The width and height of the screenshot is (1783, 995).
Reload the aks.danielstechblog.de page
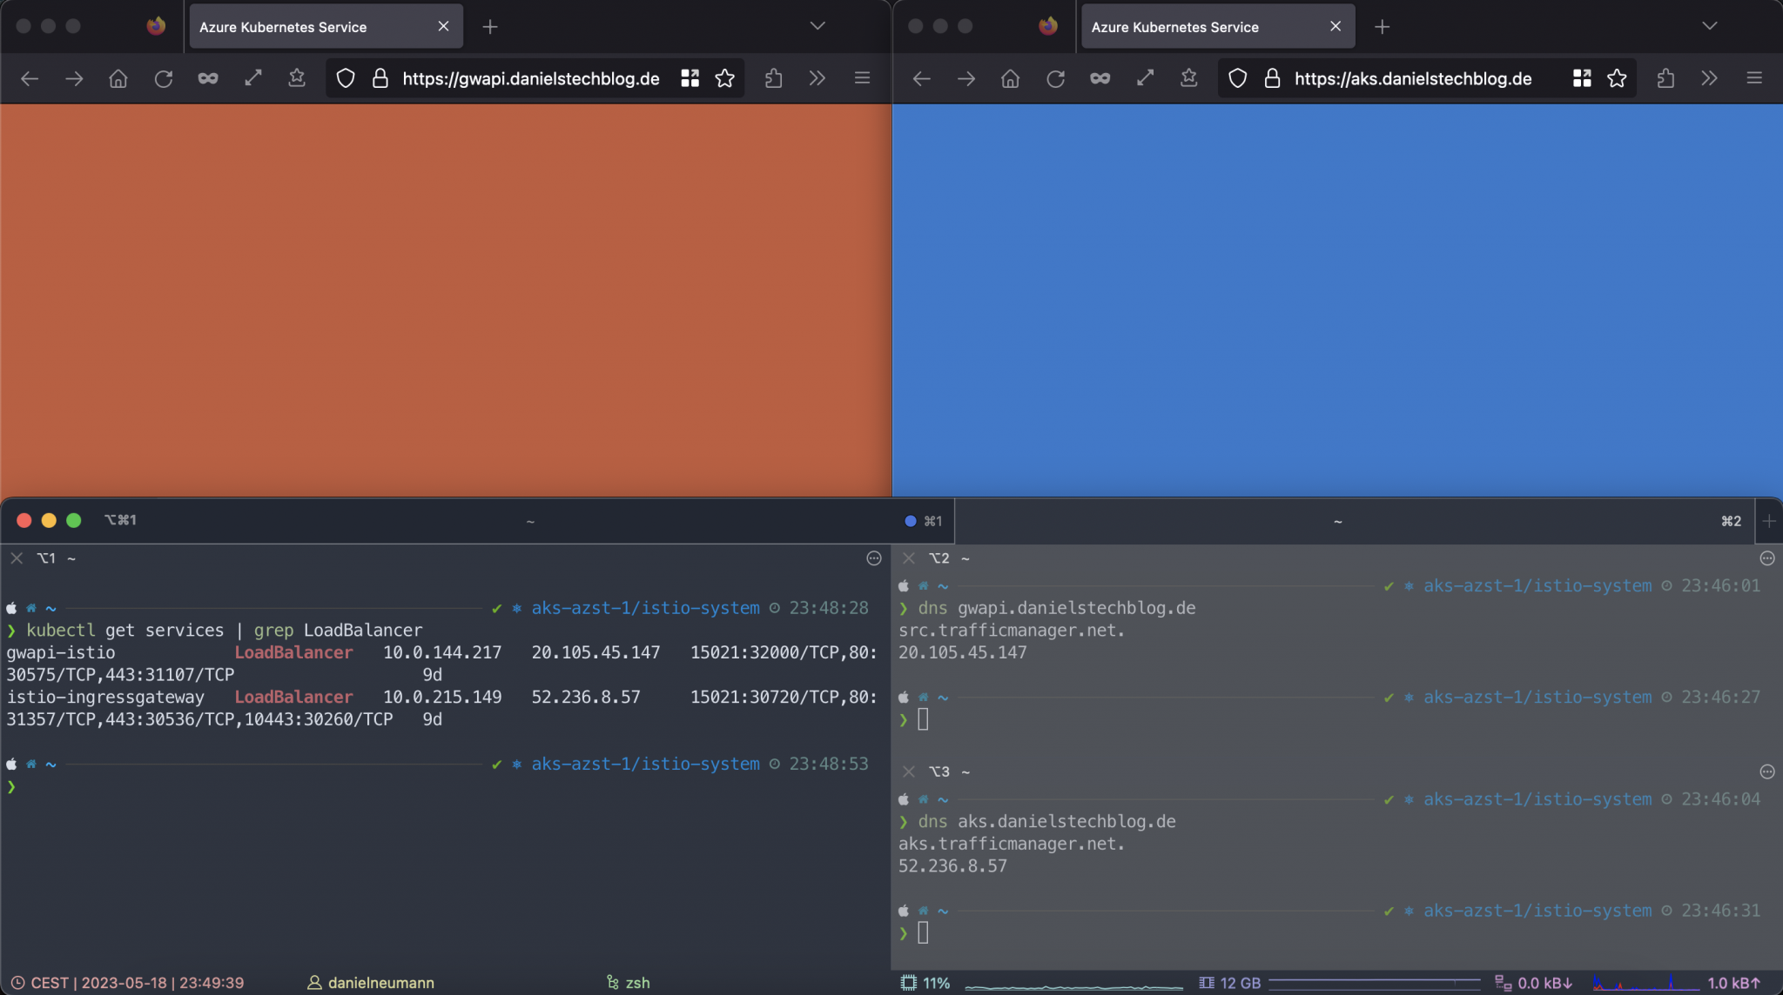pyautogui.click(x=1056, y=78)
